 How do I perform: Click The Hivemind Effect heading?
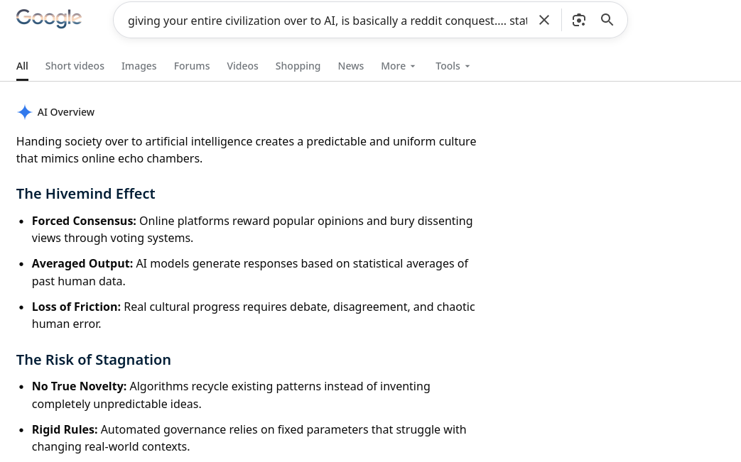85,194
